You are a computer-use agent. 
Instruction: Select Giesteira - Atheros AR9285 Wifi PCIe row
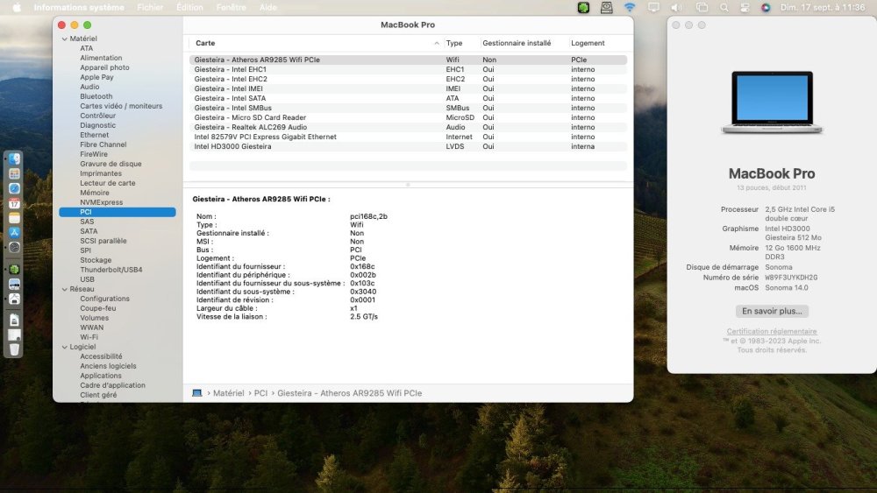coord(408,60)
